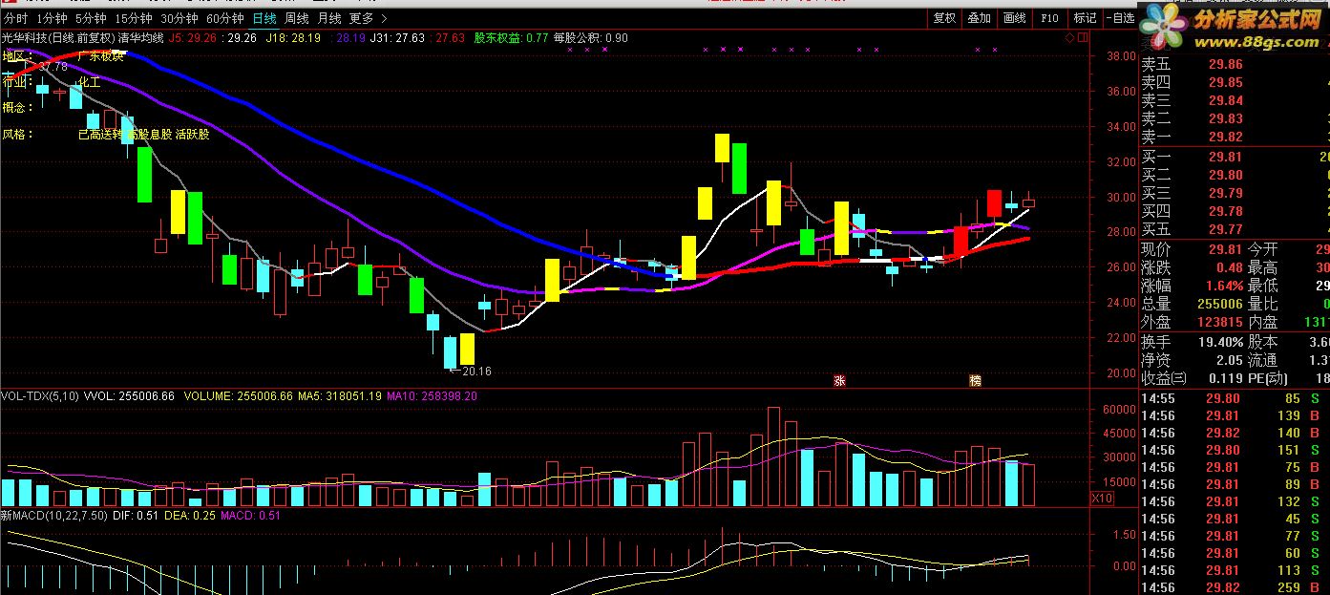Viewport: 1330px width, 595px height.
Task: Switch to the 分时 intraday tab
Action: pos(15,18)
